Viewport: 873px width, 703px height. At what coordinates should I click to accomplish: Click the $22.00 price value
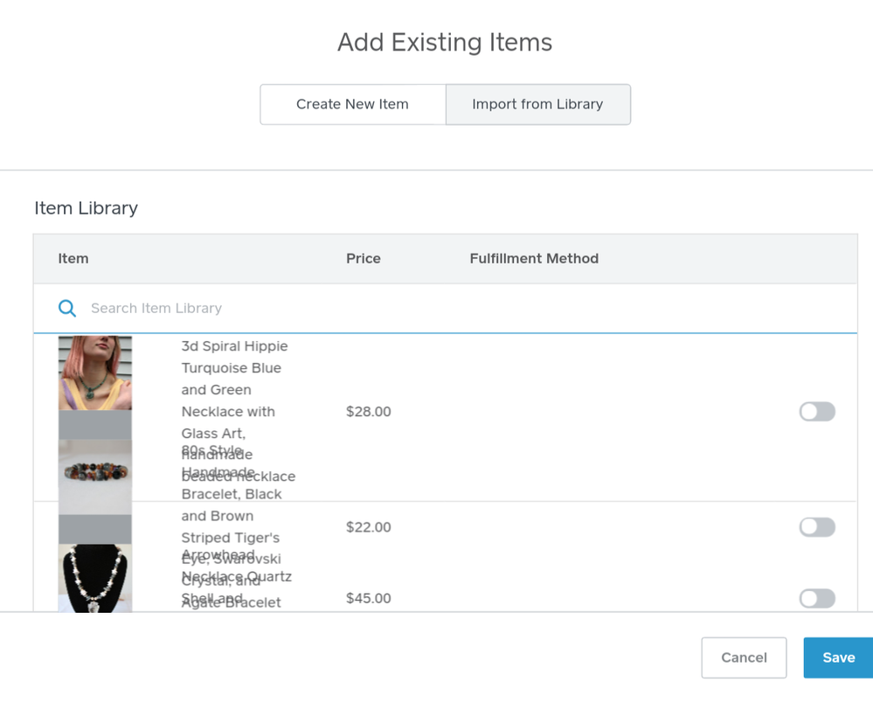tap(368, 527)
